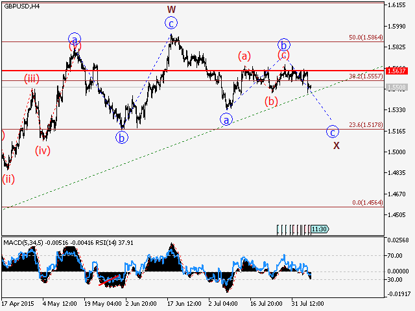Click the red (c) wave label
The height and width of the screenshot is (311, 415).
[x=283, y=55]
